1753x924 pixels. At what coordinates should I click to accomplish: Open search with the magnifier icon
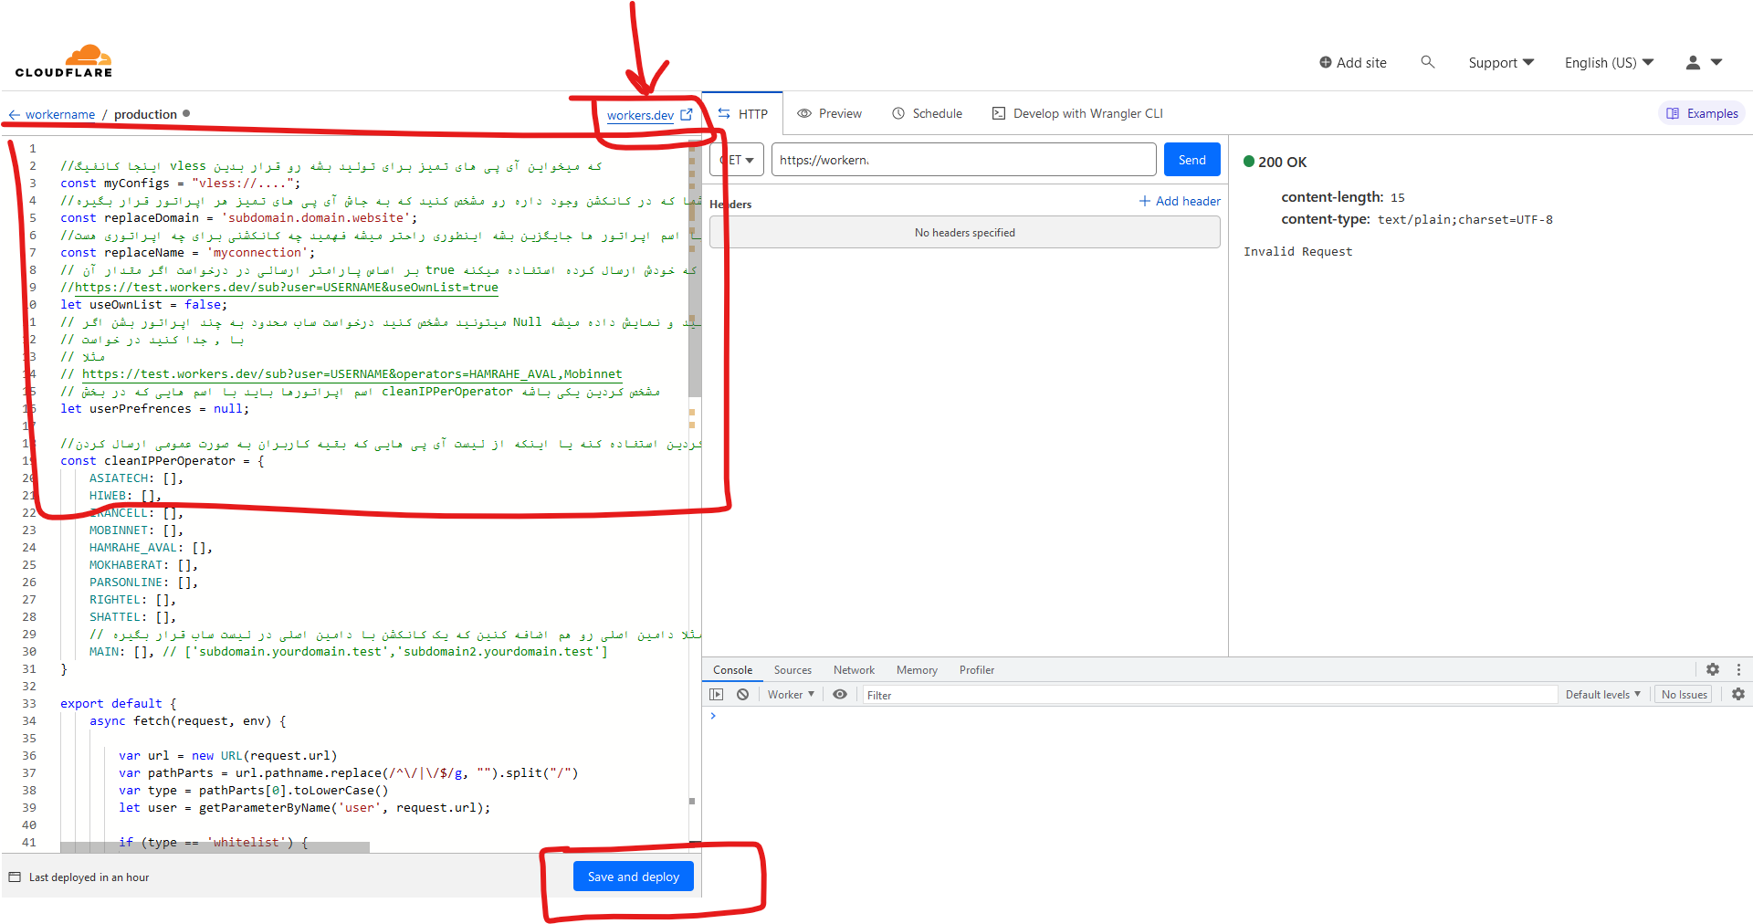(1428, 62)
